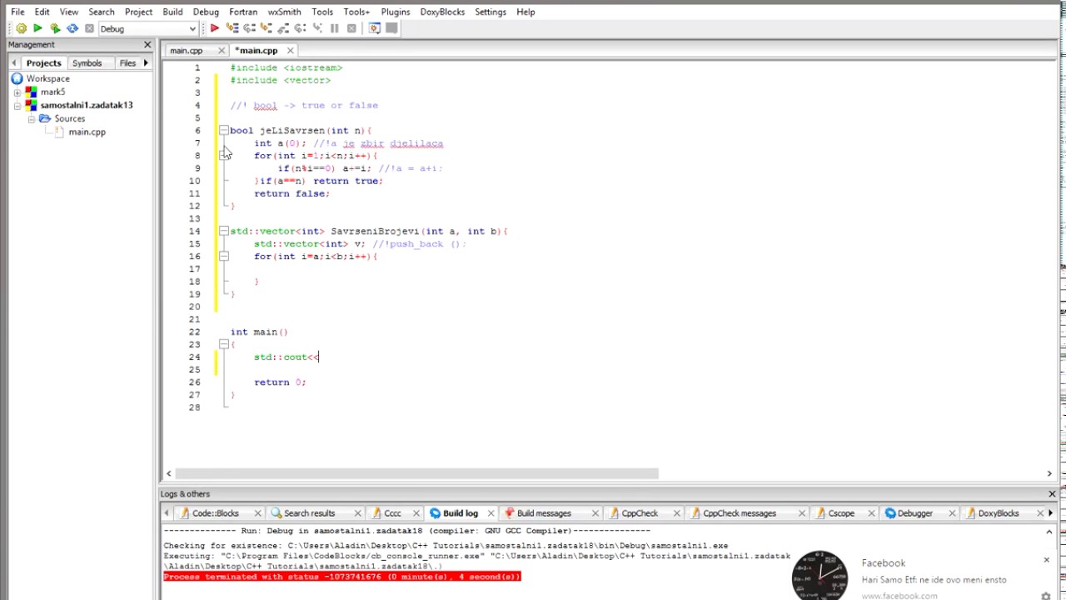Close the Management panel

pos(147,45)
